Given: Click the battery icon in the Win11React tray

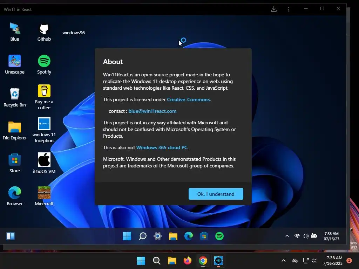Looking at the screenshot, I should click(314, 236).
